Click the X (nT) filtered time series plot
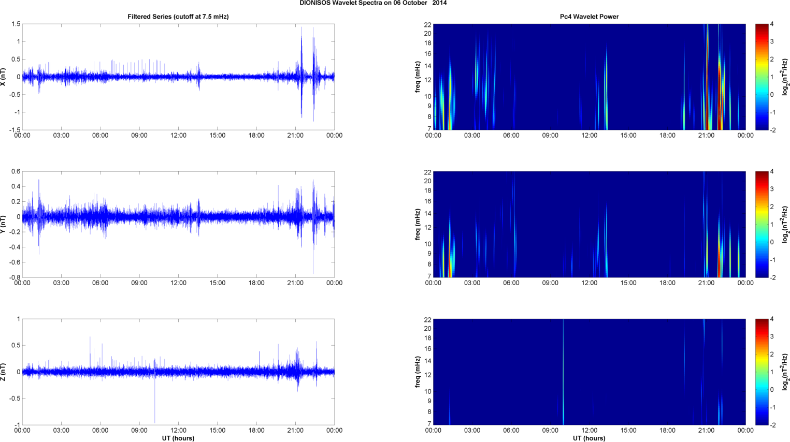This screenshot has height=442, width=790. tap(178, 77)
